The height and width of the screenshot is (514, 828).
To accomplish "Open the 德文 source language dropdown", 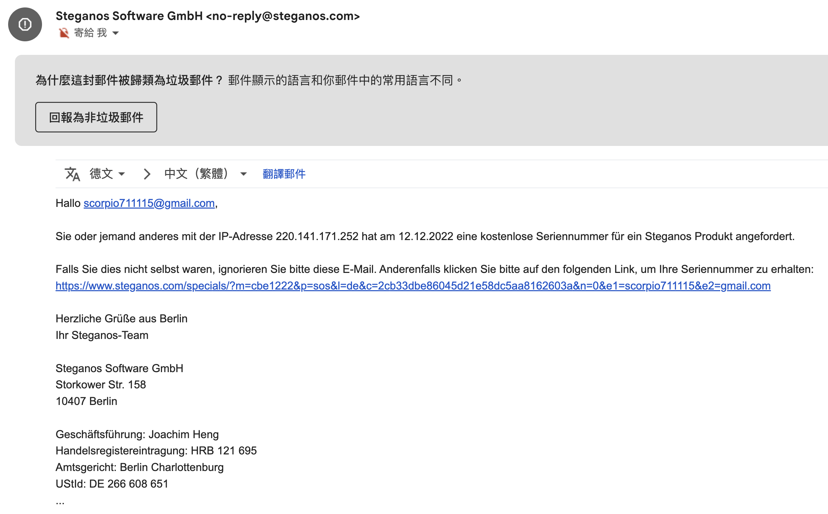I will click(x=107, y=174).
